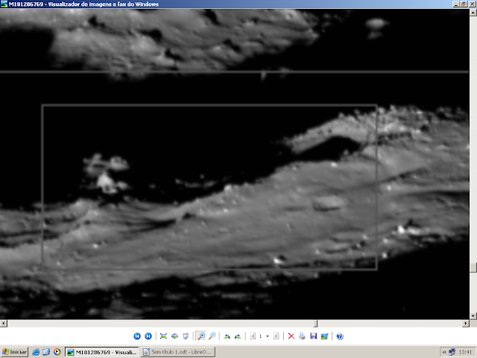Start the slide show
Image resolution: width=477 pixels, height=358 pixels.
coord(186,336)
